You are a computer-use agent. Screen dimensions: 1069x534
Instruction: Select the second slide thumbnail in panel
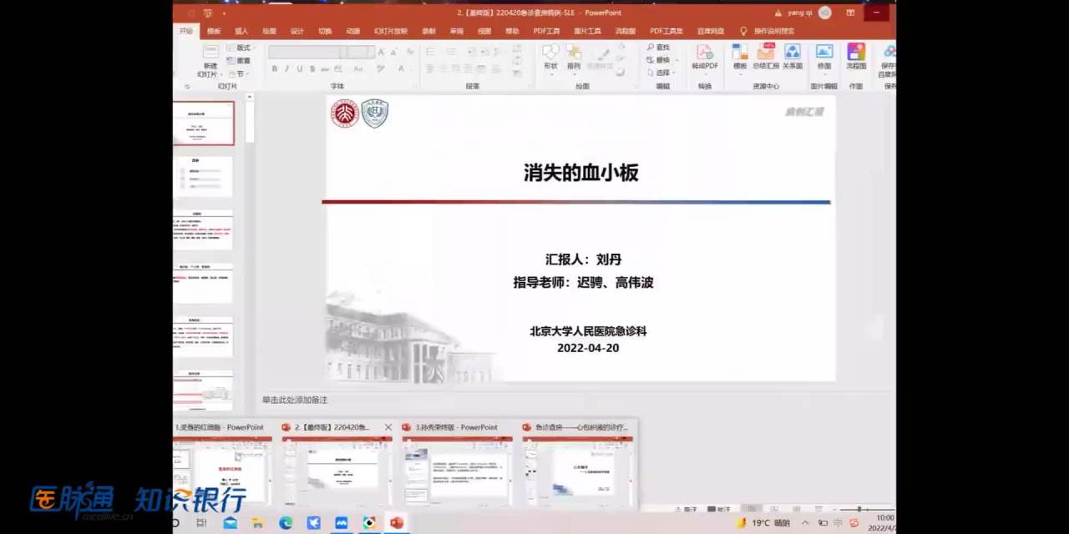tap(204, 176)
